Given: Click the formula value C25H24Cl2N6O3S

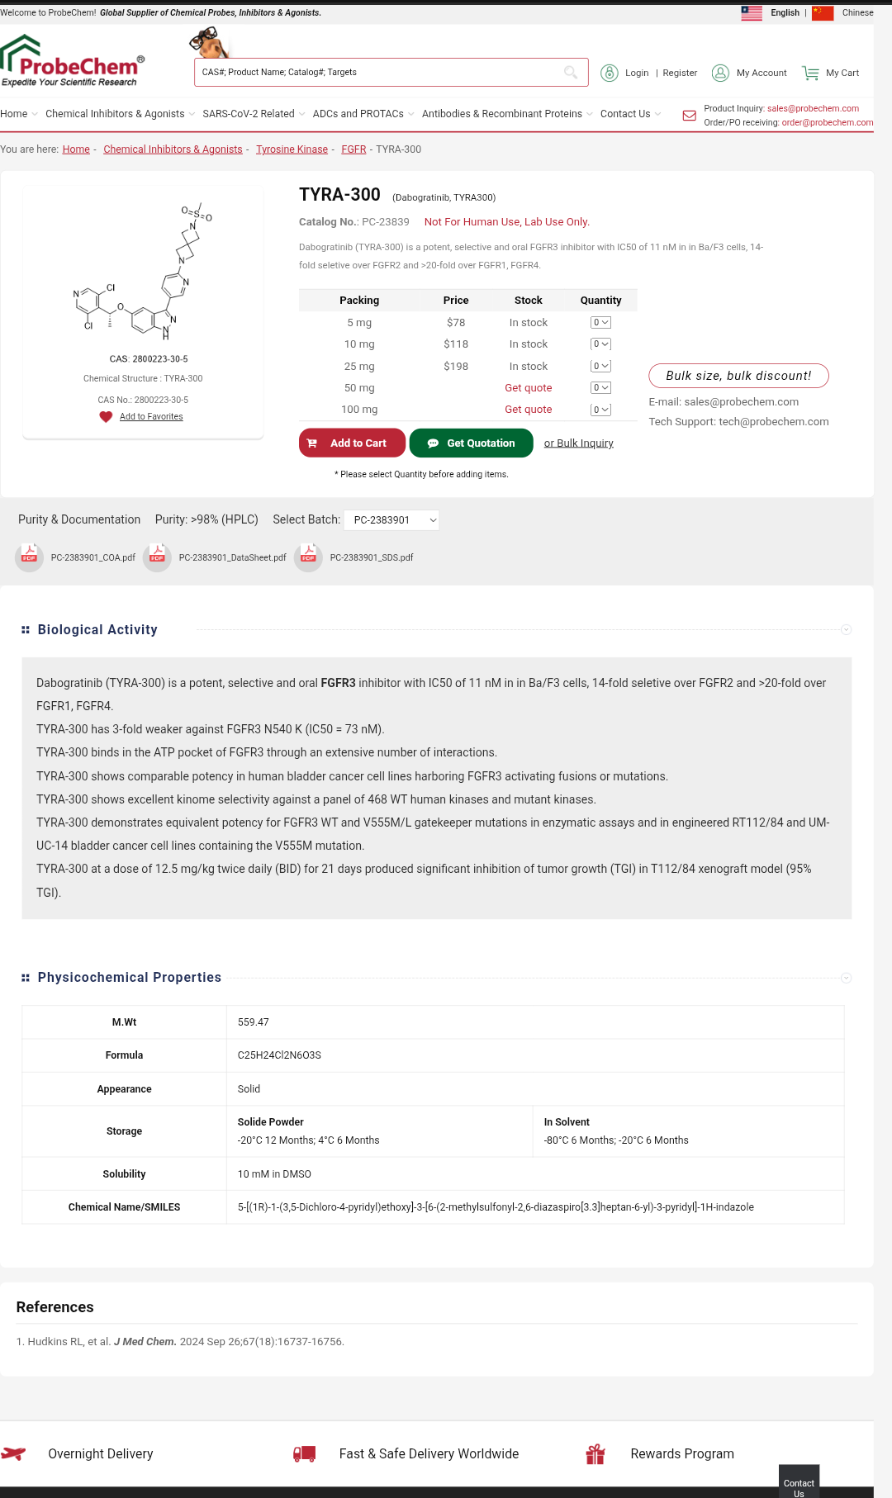Looking at the screenshot, I should coord(279,1055).
